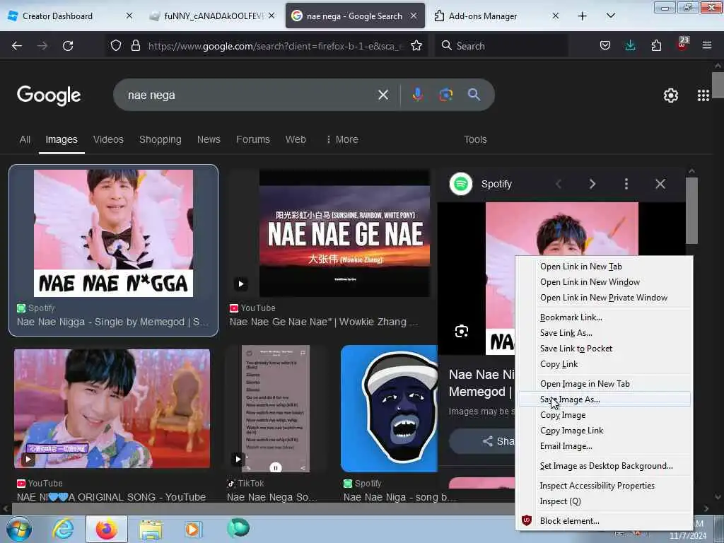Open Save to Pocket toolbar icon
This screenshot has width=724, height=543.
[x=605, y=45]
